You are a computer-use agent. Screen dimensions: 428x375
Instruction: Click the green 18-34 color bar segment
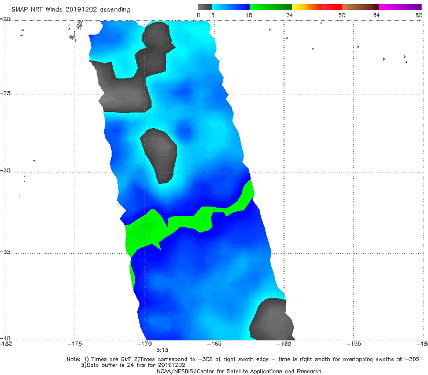[x=271, y=7]
